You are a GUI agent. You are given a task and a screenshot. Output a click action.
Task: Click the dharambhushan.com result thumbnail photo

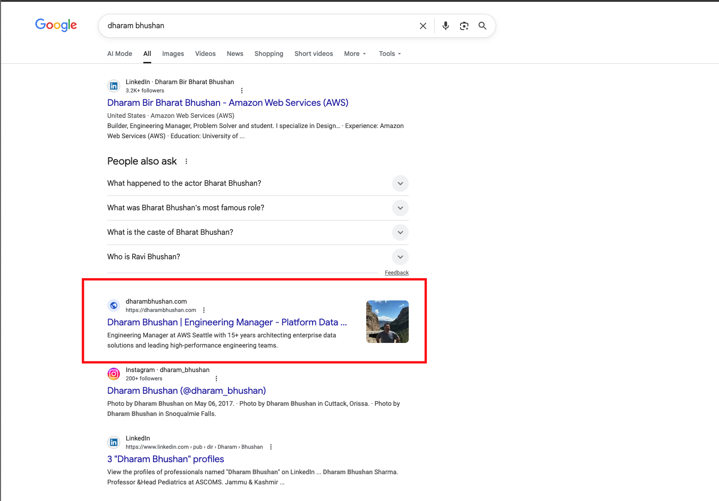tap(387, 322)
